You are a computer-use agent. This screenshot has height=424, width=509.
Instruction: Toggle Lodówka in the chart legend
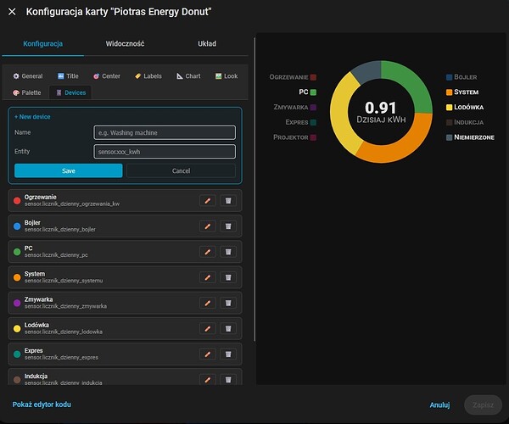465,108
